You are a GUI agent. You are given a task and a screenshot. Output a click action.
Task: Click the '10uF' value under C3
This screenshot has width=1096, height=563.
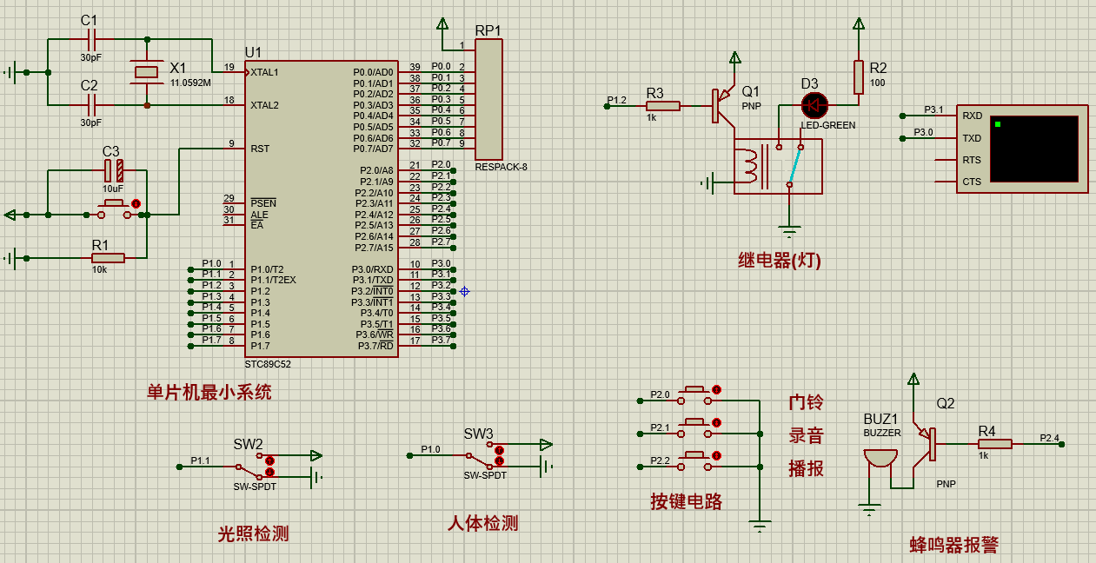point(113,188)
